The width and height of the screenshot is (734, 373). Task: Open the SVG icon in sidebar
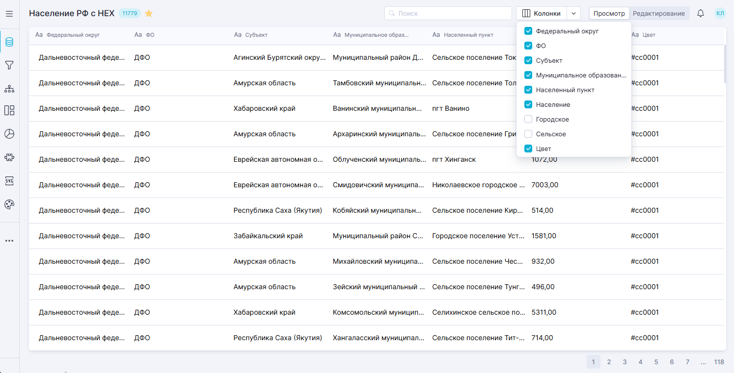(9, 181)
